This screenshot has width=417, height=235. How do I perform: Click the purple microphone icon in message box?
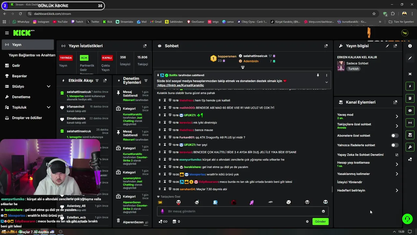[163, 211]
